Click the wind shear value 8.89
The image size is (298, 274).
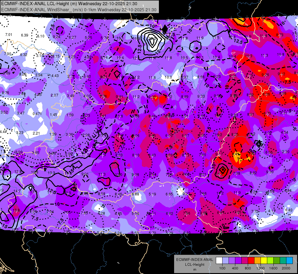pos(185,97)
